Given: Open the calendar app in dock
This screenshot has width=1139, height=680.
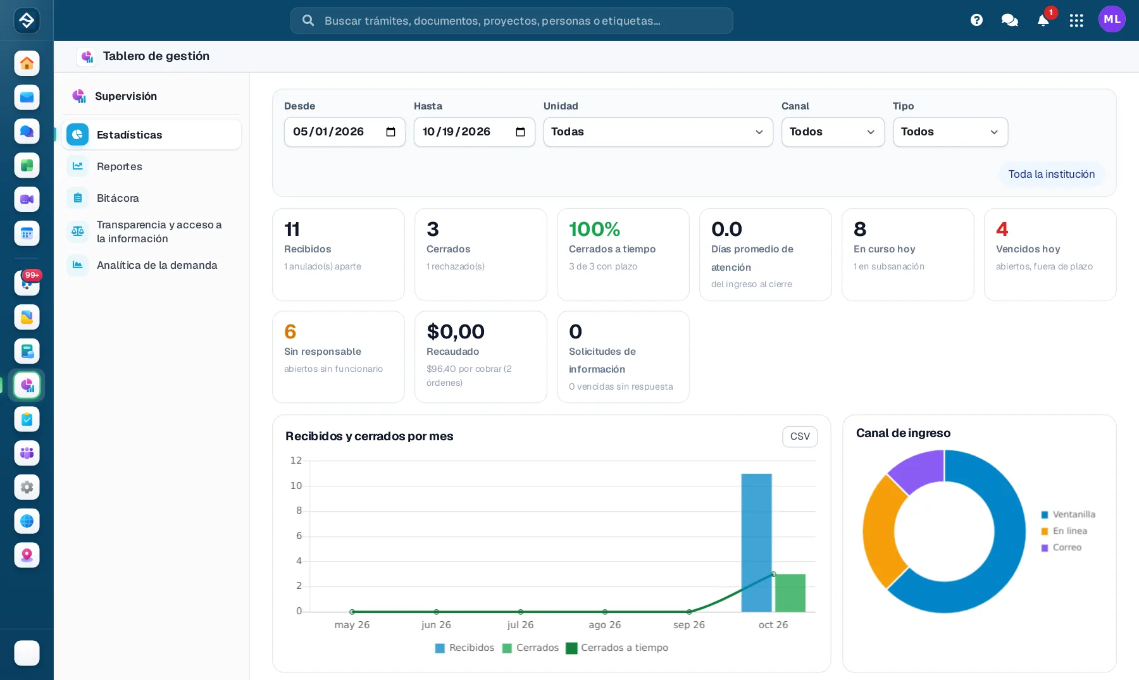Looking at the screenshot, I should click(27, 233).
